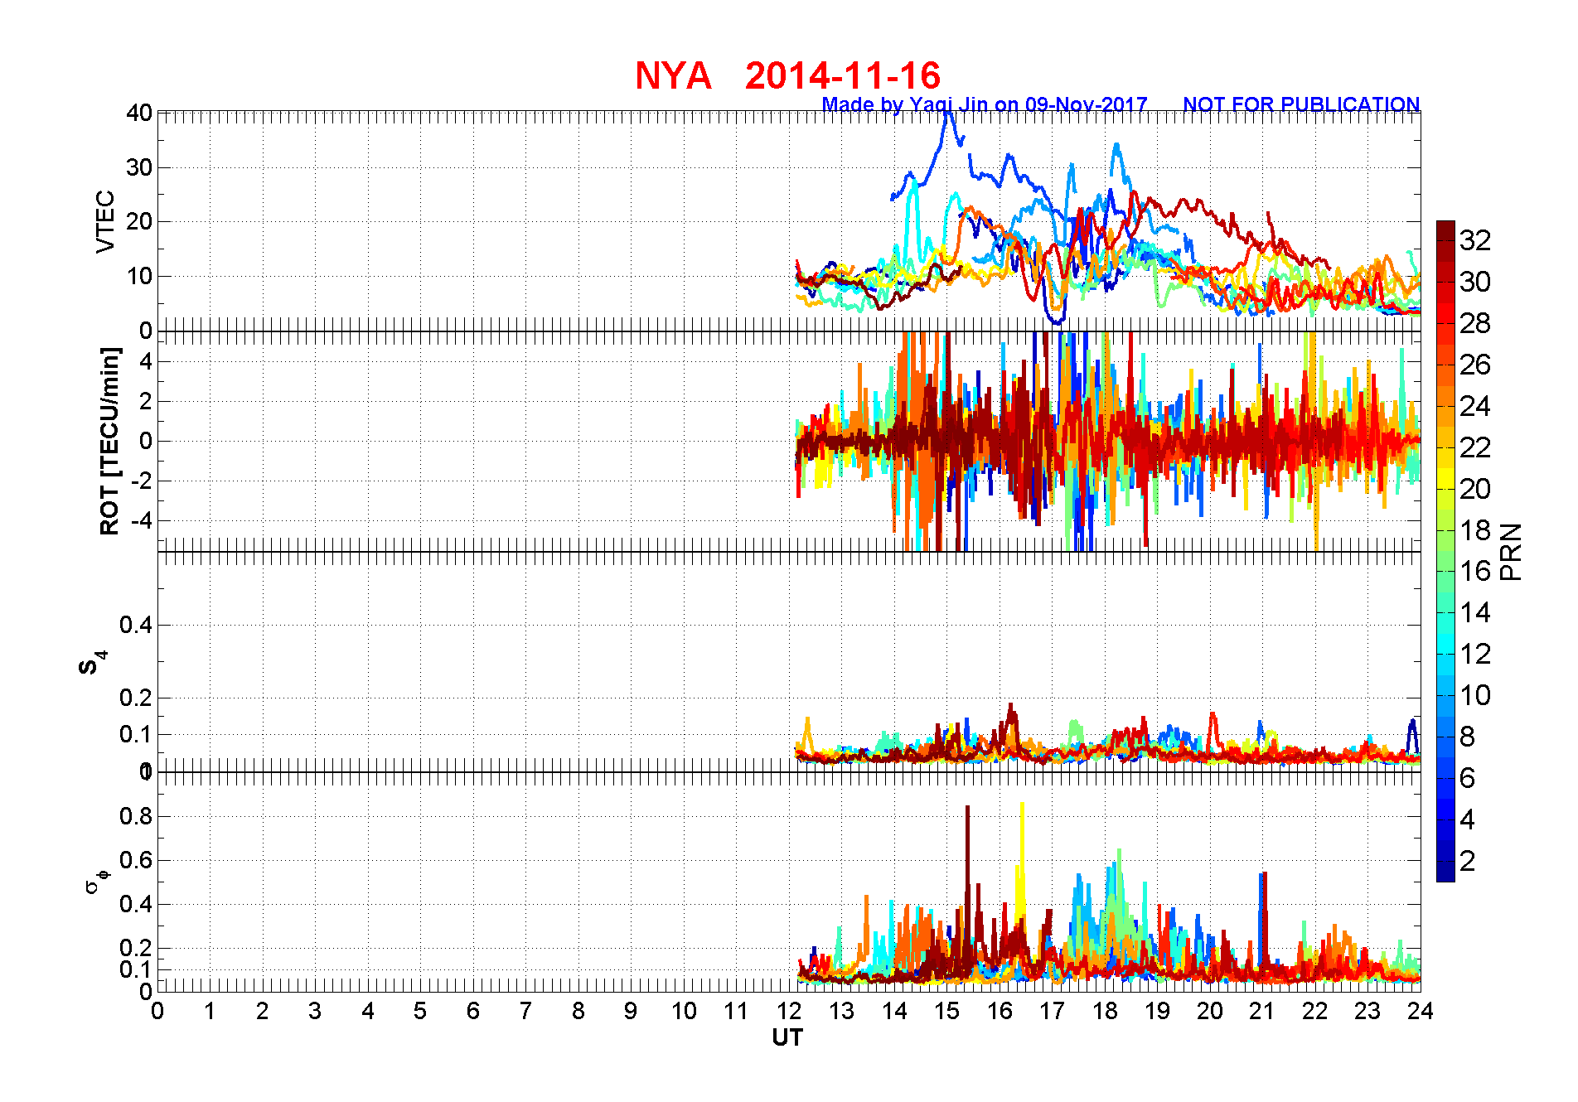Screen dimensions: 1578x1102
Task: Select the S4 y-axis label
Action: point(93,664)
